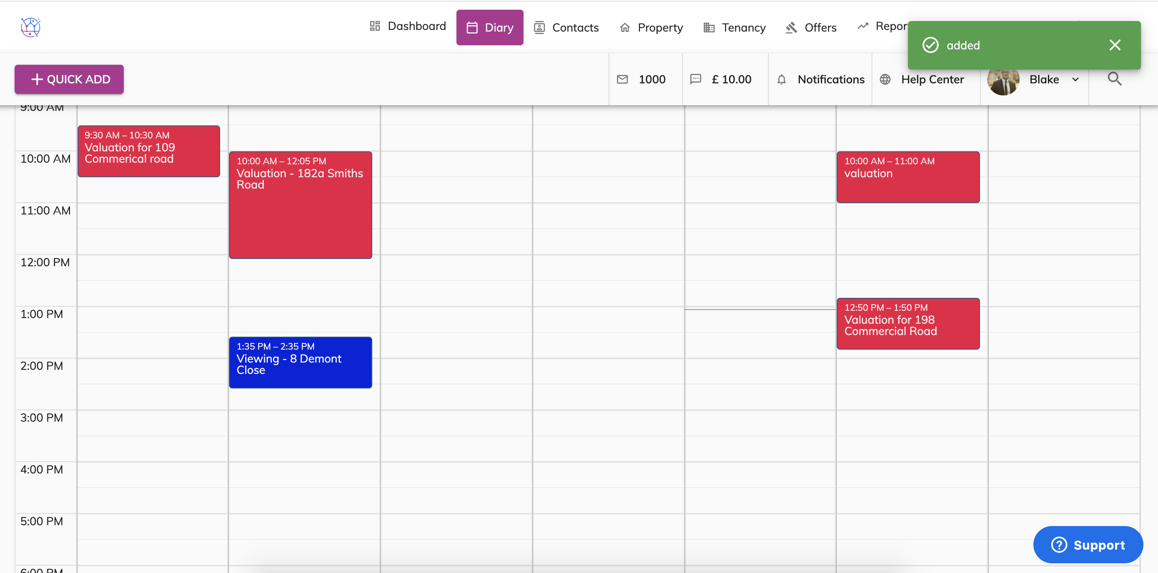Dismiss the green added notification
The width and height of the screenshot is (1158, 573).
pyautogui.click(x=1114, y=45)
